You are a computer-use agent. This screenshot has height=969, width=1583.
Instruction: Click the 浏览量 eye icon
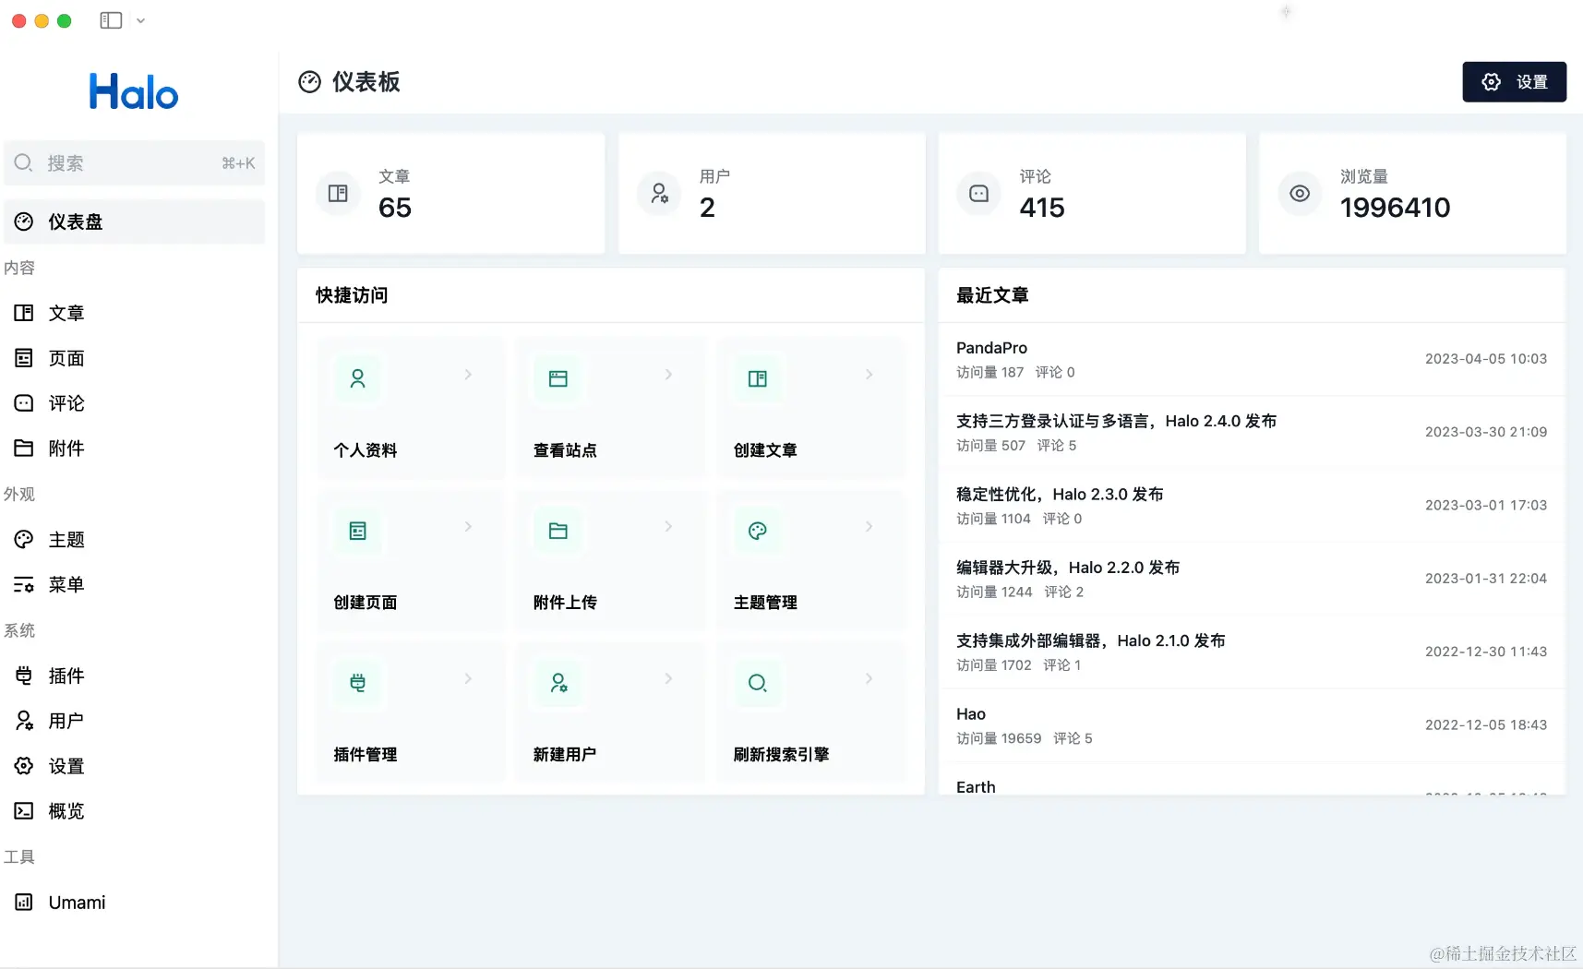(1300, 194)
